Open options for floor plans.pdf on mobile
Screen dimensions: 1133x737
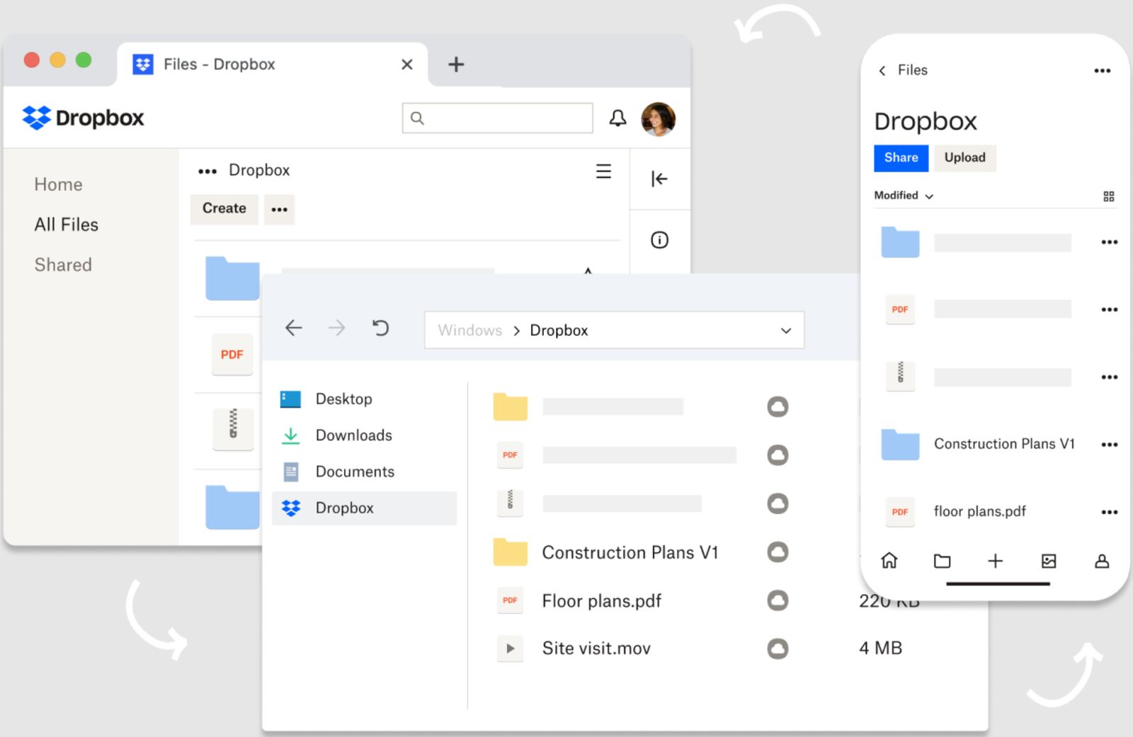tap(1110, 513)
